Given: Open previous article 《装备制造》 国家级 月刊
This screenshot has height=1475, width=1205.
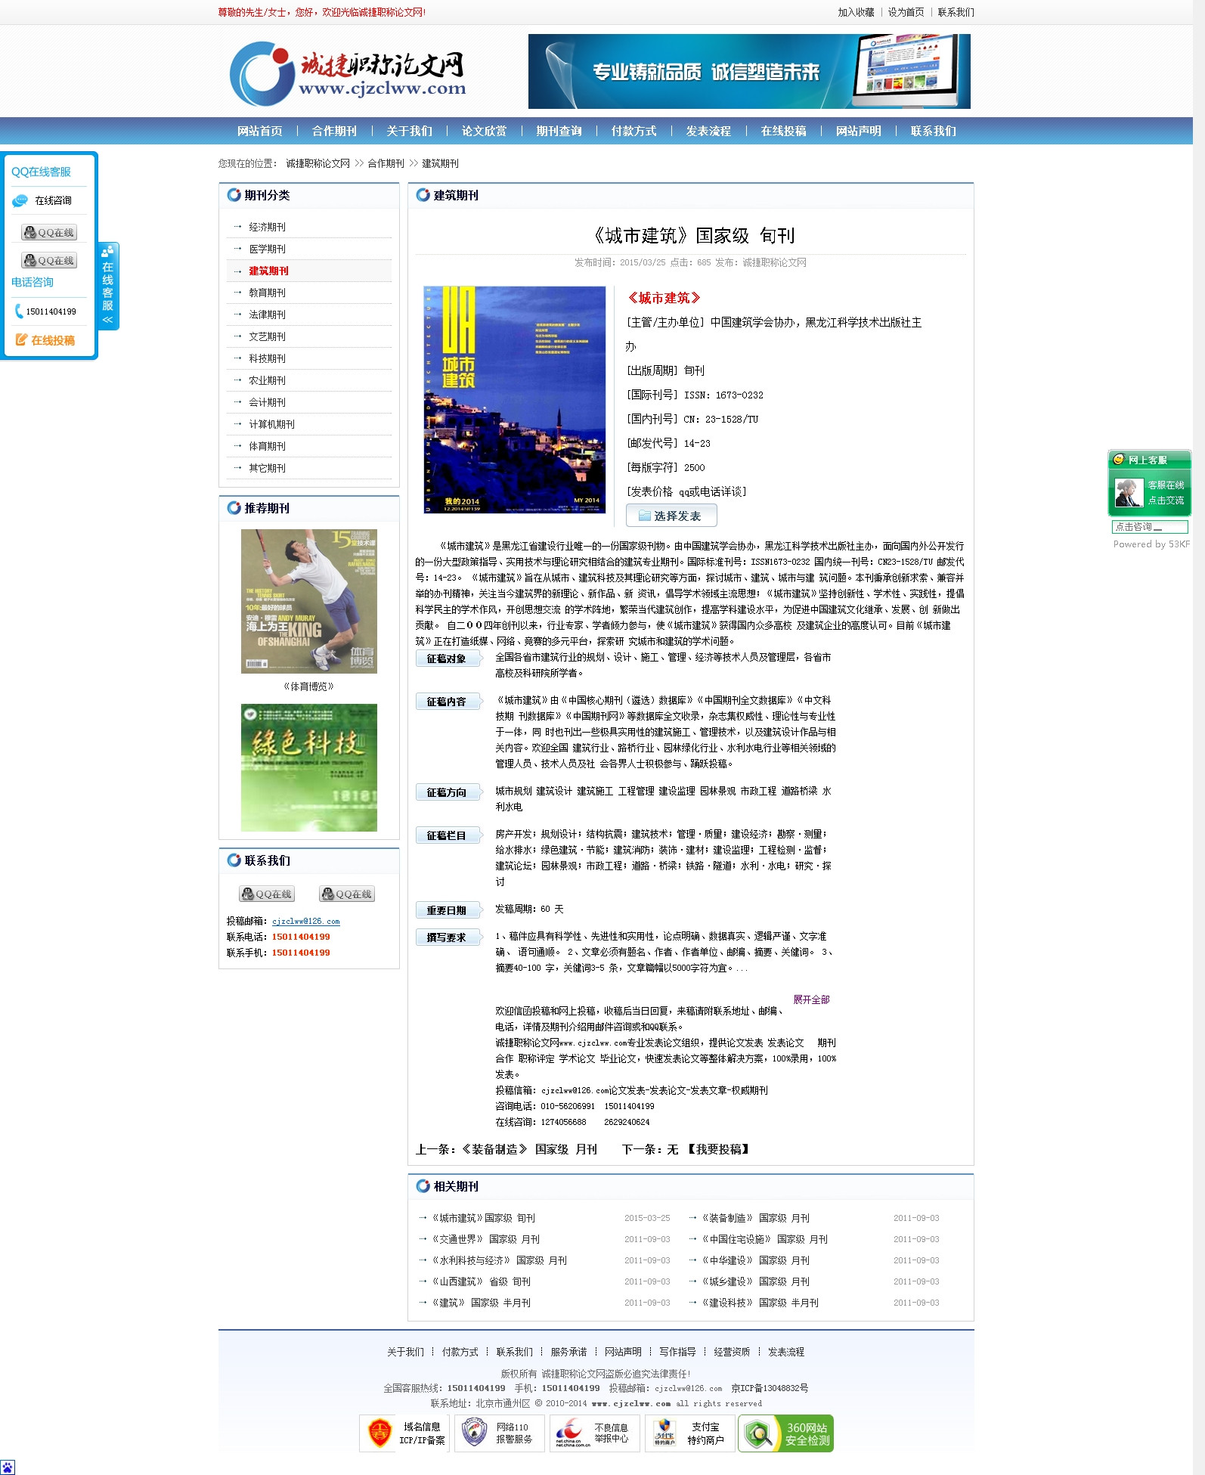Looking at the screenshot, I should (529, 1149).
